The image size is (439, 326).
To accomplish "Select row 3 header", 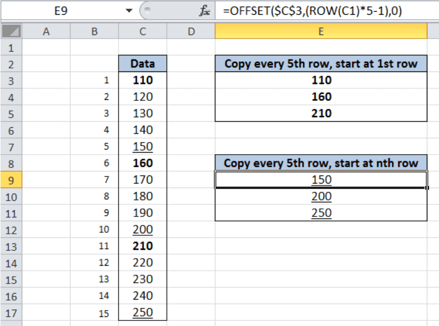I will click(x=11, y=81).
